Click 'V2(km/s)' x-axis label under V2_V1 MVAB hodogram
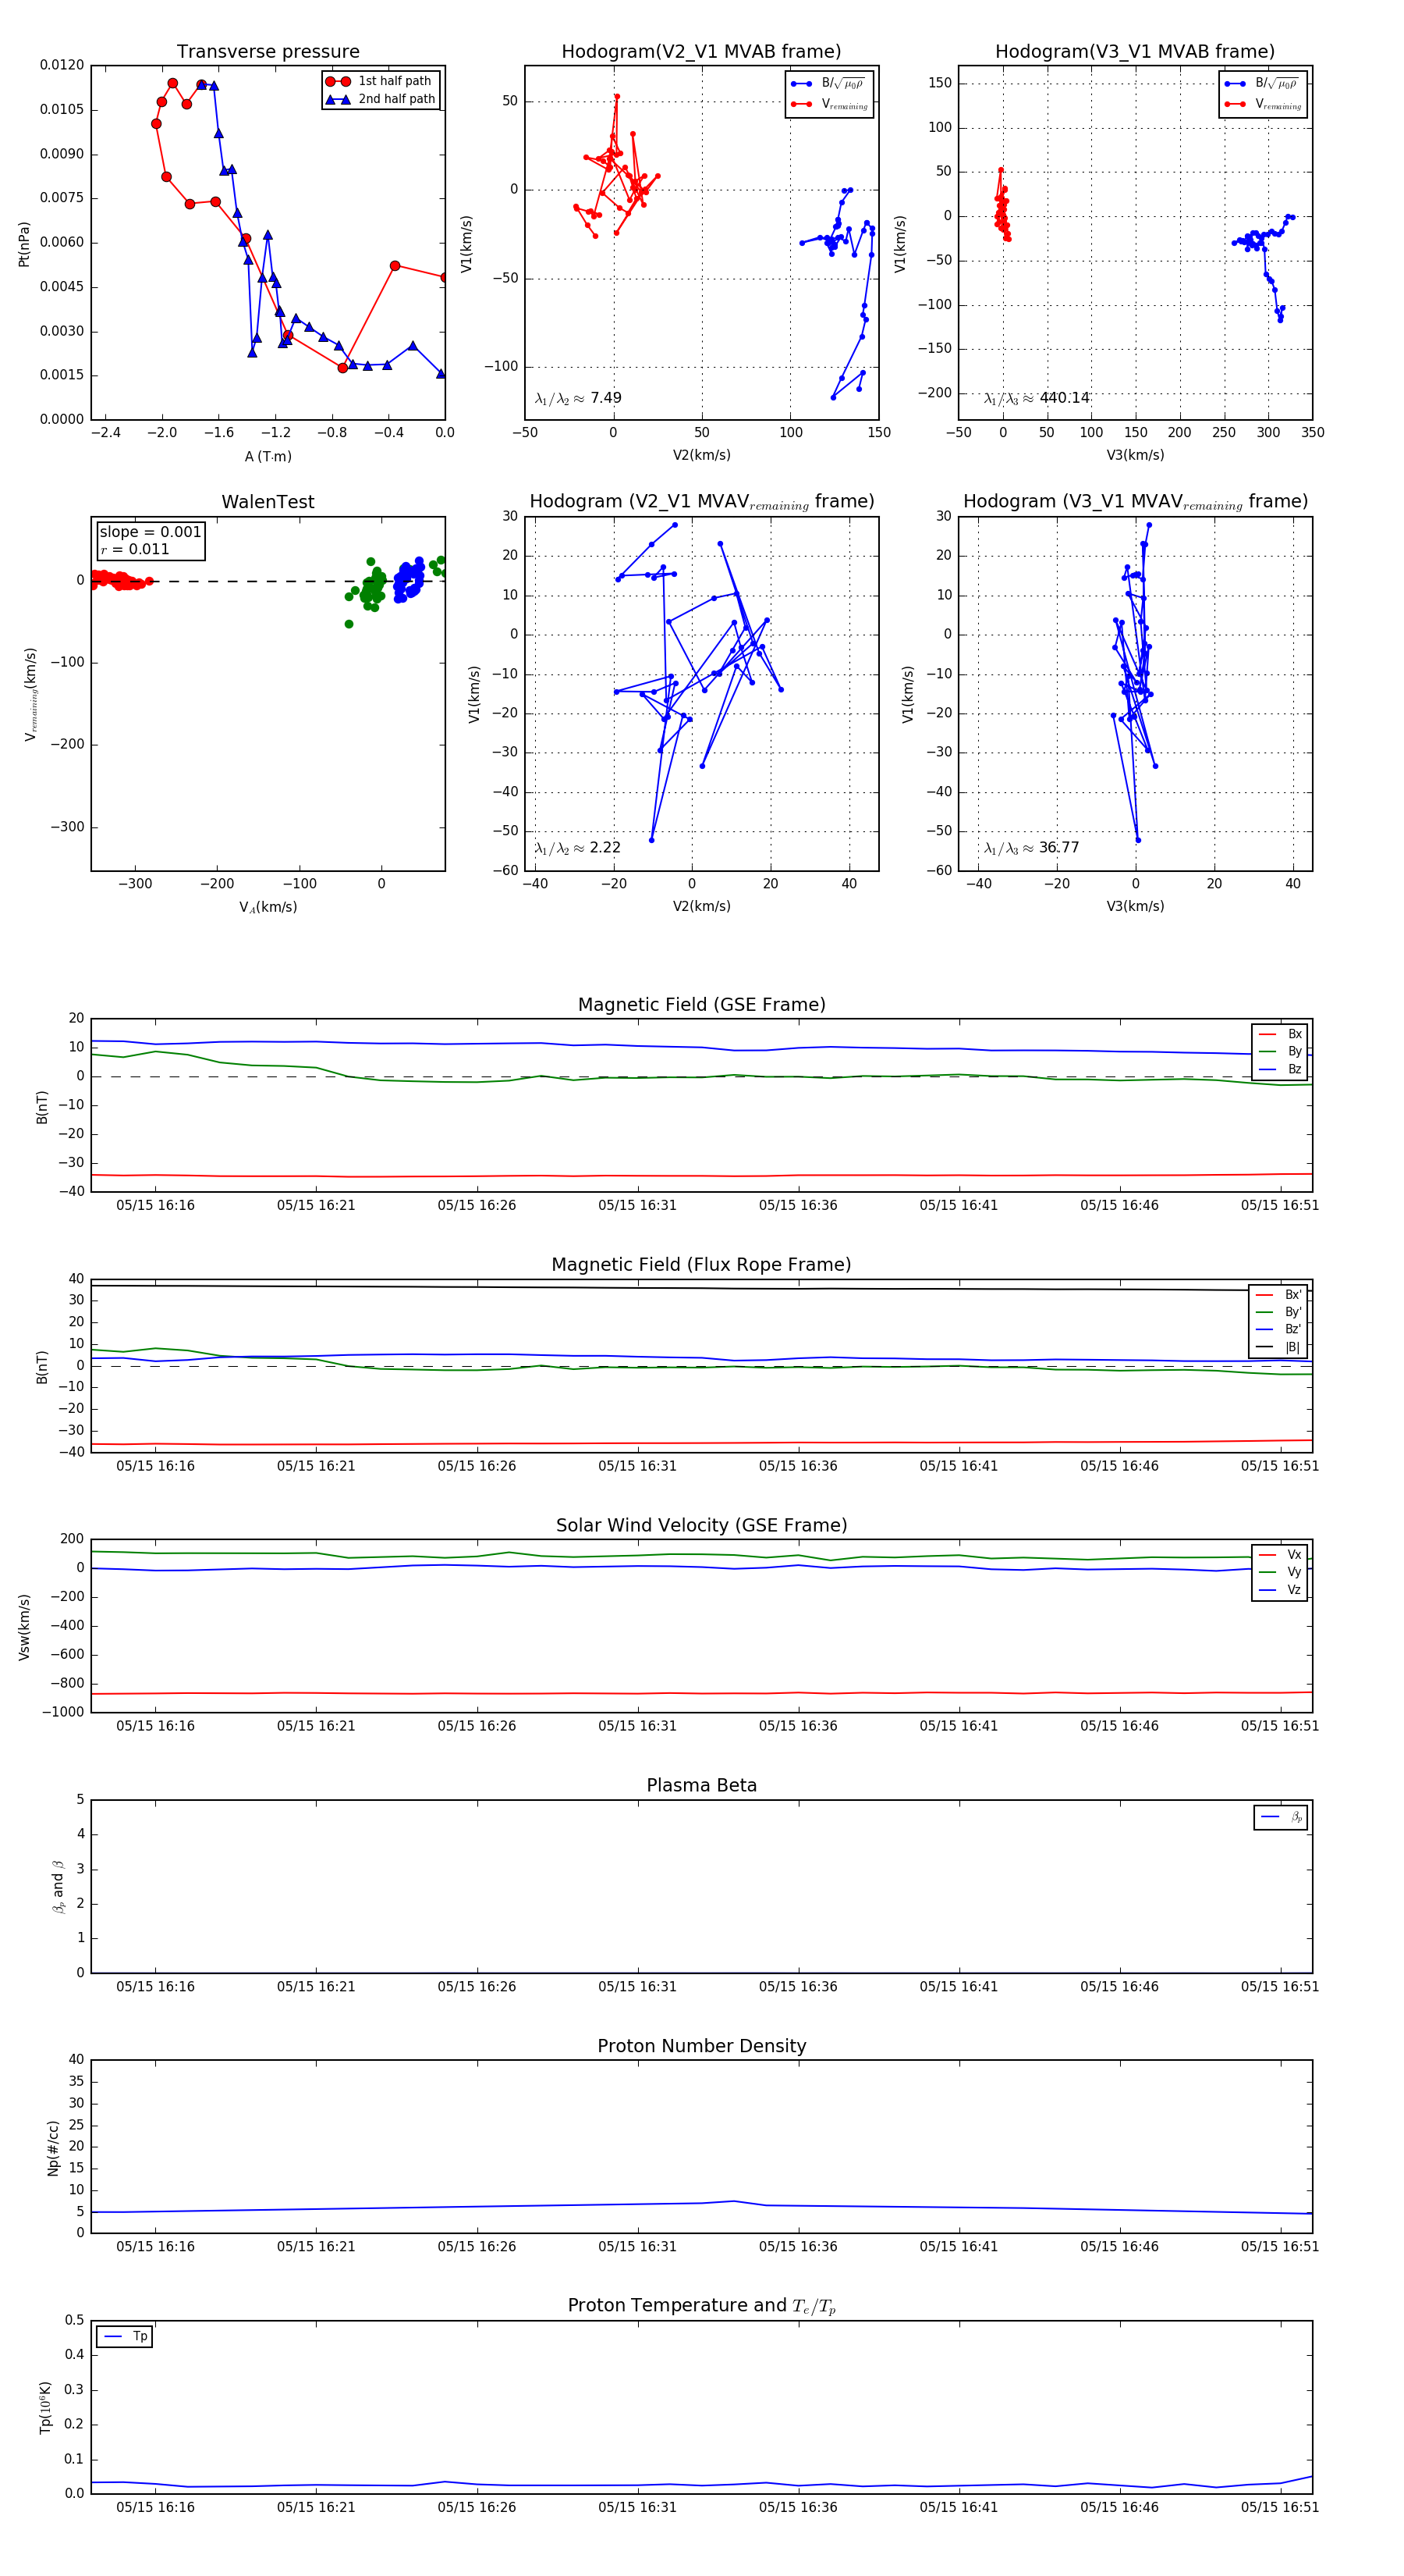 coord(700,455)
